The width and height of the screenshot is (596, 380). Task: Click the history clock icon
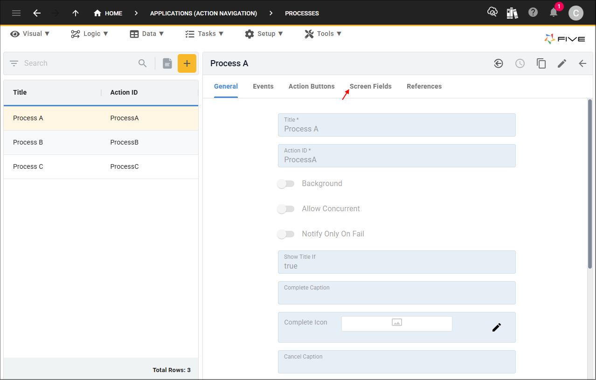[x=520, y=63]
